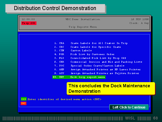Choose 7. SOC Special Order Crate/Carton Labels
The height and width of the screenshot is (122, 162).
pos(89,66)
